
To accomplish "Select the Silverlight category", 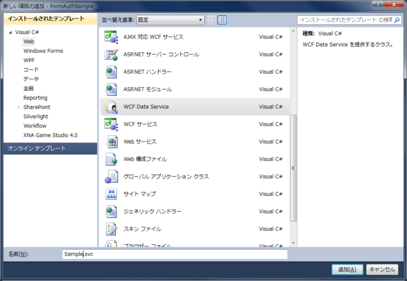I will pyautogui.click(x=36, y=117).
